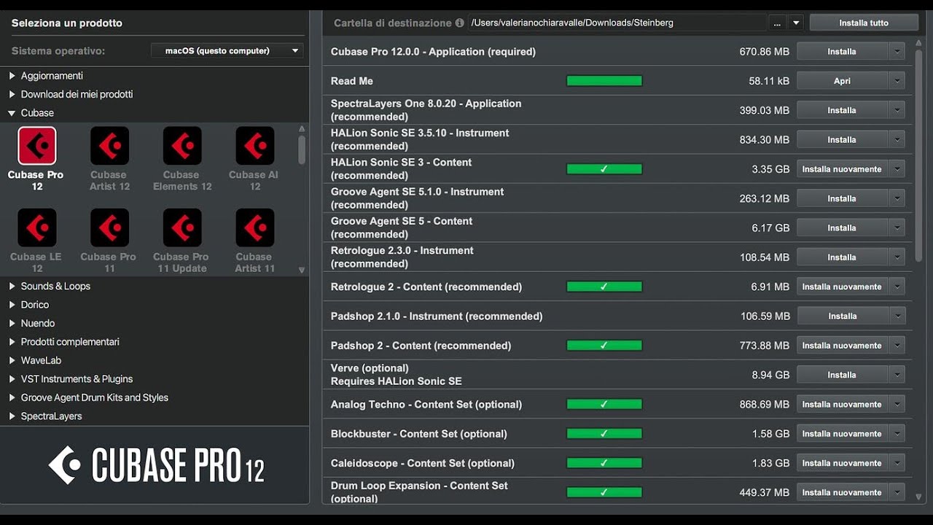This screenshot has width=933, height=525.
Task: Click HALion Sonic SE 3 Content progress bar
Action: [604, 169]
